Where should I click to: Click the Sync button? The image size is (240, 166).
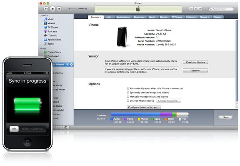(226, 117)
